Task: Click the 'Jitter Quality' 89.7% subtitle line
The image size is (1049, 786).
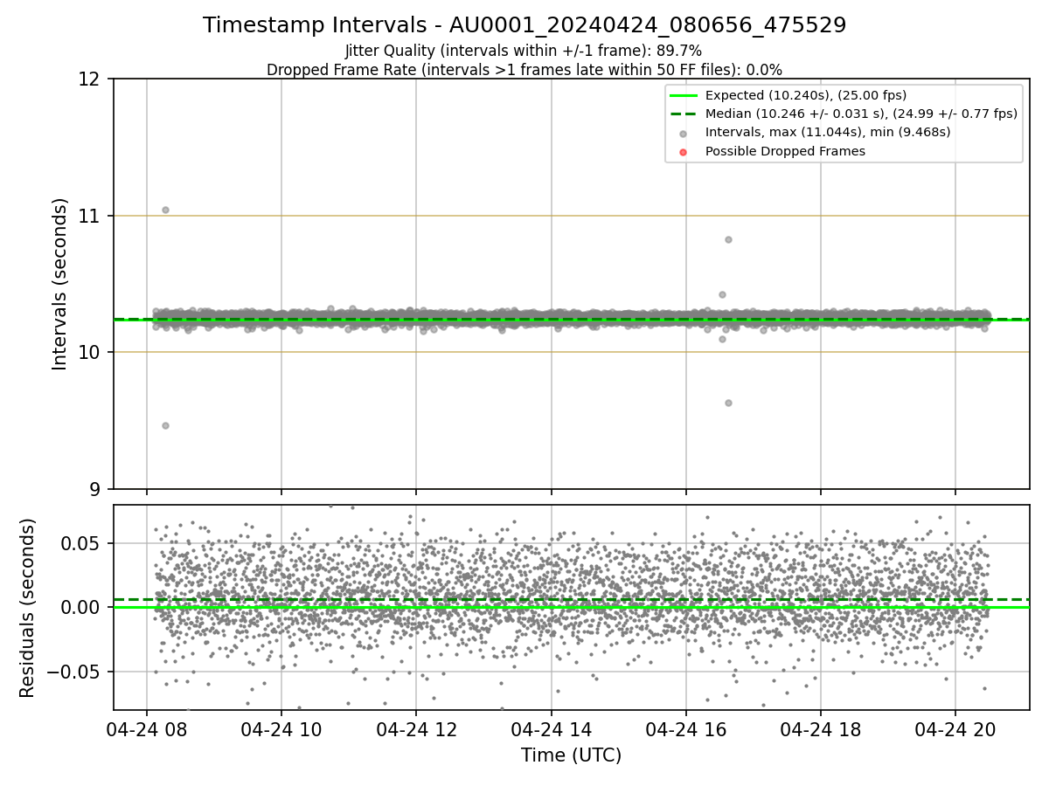Action: pyautogui.click(x=524, y=52)
